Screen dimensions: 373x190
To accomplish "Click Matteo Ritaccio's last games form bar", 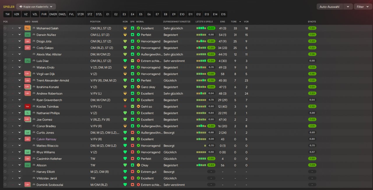I will coord(205,145).
